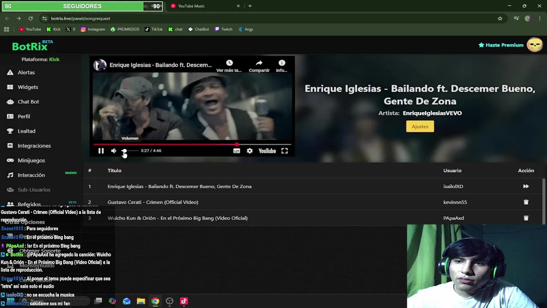Enter fullscreen in the video player
The width and height of the screenshot is (547, 308).
285,151
